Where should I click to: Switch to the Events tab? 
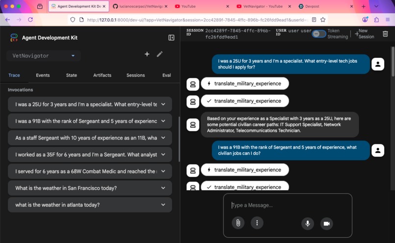[x=43, y=75]
